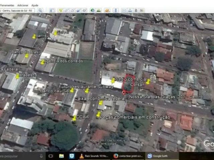Screen dimensions: 214x160
Task: Open the Ajuda menu
Action: [35, 5]
